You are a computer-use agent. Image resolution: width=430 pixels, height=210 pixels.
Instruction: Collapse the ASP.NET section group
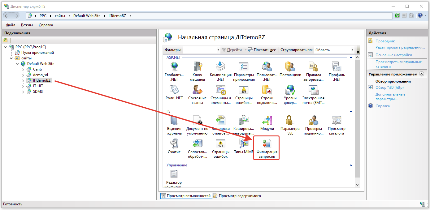click(351, 58)
